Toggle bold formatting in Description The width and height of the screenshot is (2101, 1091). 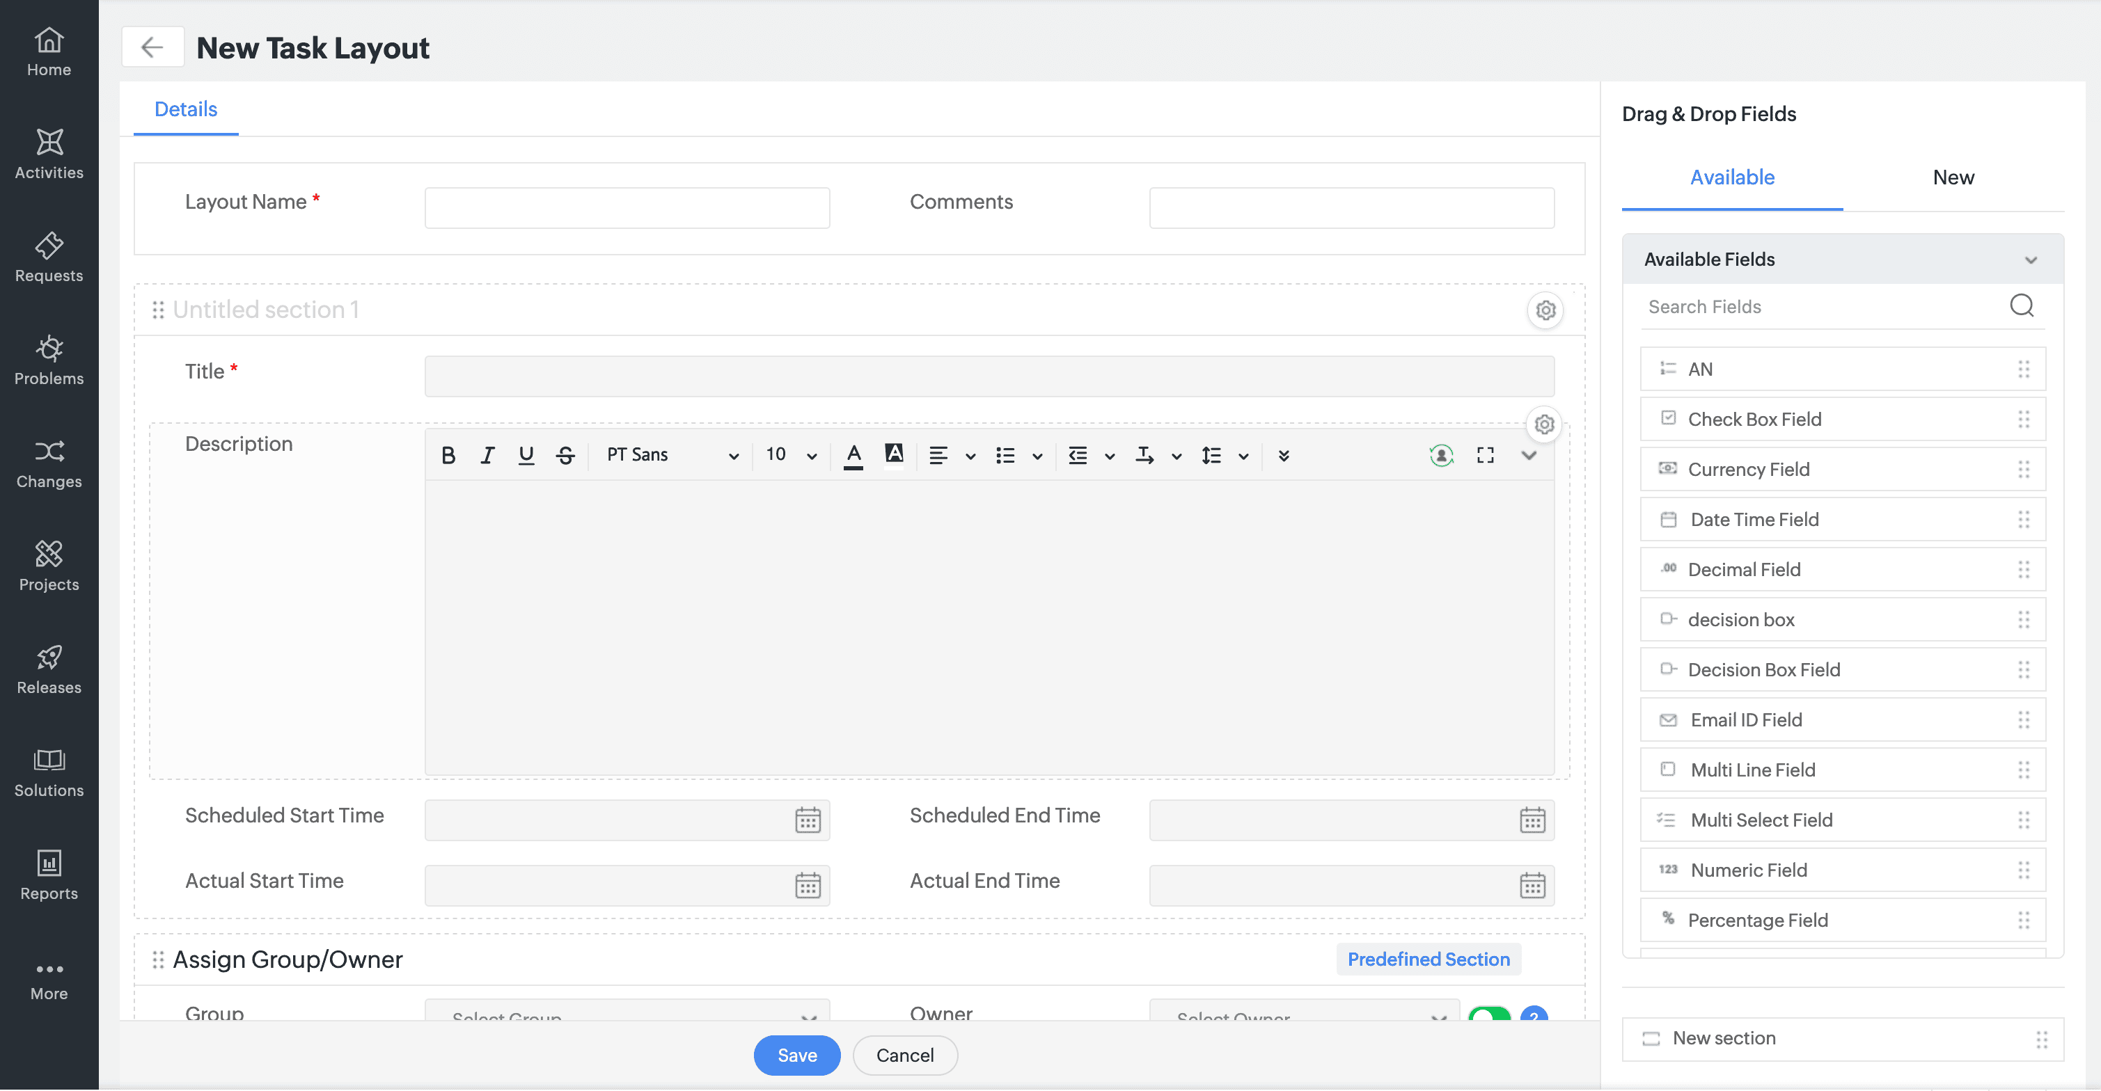448,455
